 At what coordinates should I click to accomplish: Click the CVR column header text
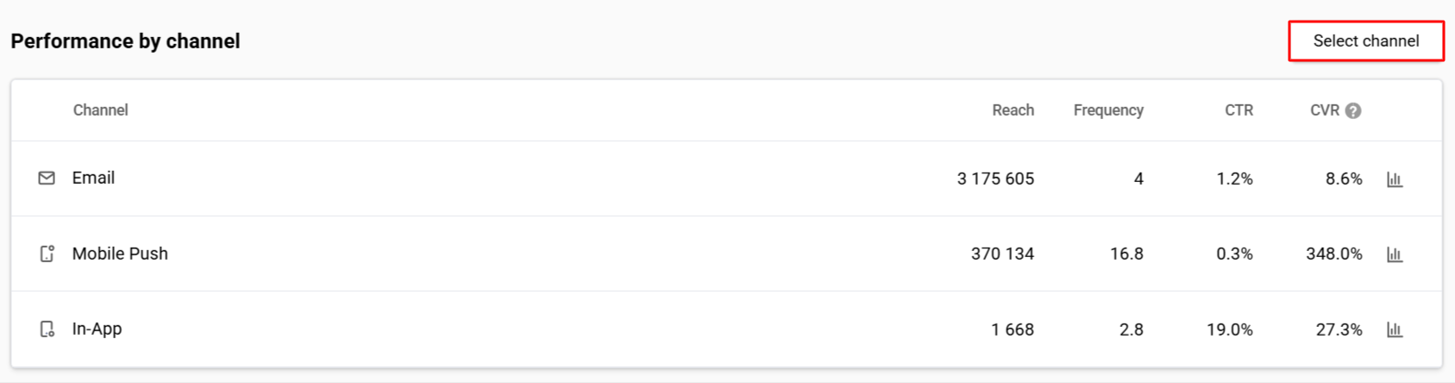1325,110
